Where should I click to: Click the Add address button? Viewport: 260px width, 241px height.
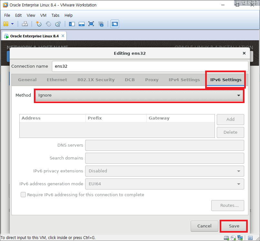pos(230,120)
